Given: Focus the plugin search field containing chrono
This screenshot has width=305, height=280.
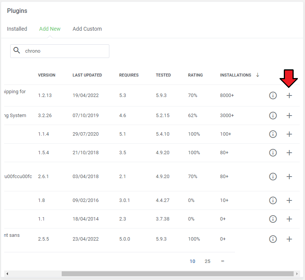Looking at the screenshot, I should pyautogui.click(x=60, y=51).
